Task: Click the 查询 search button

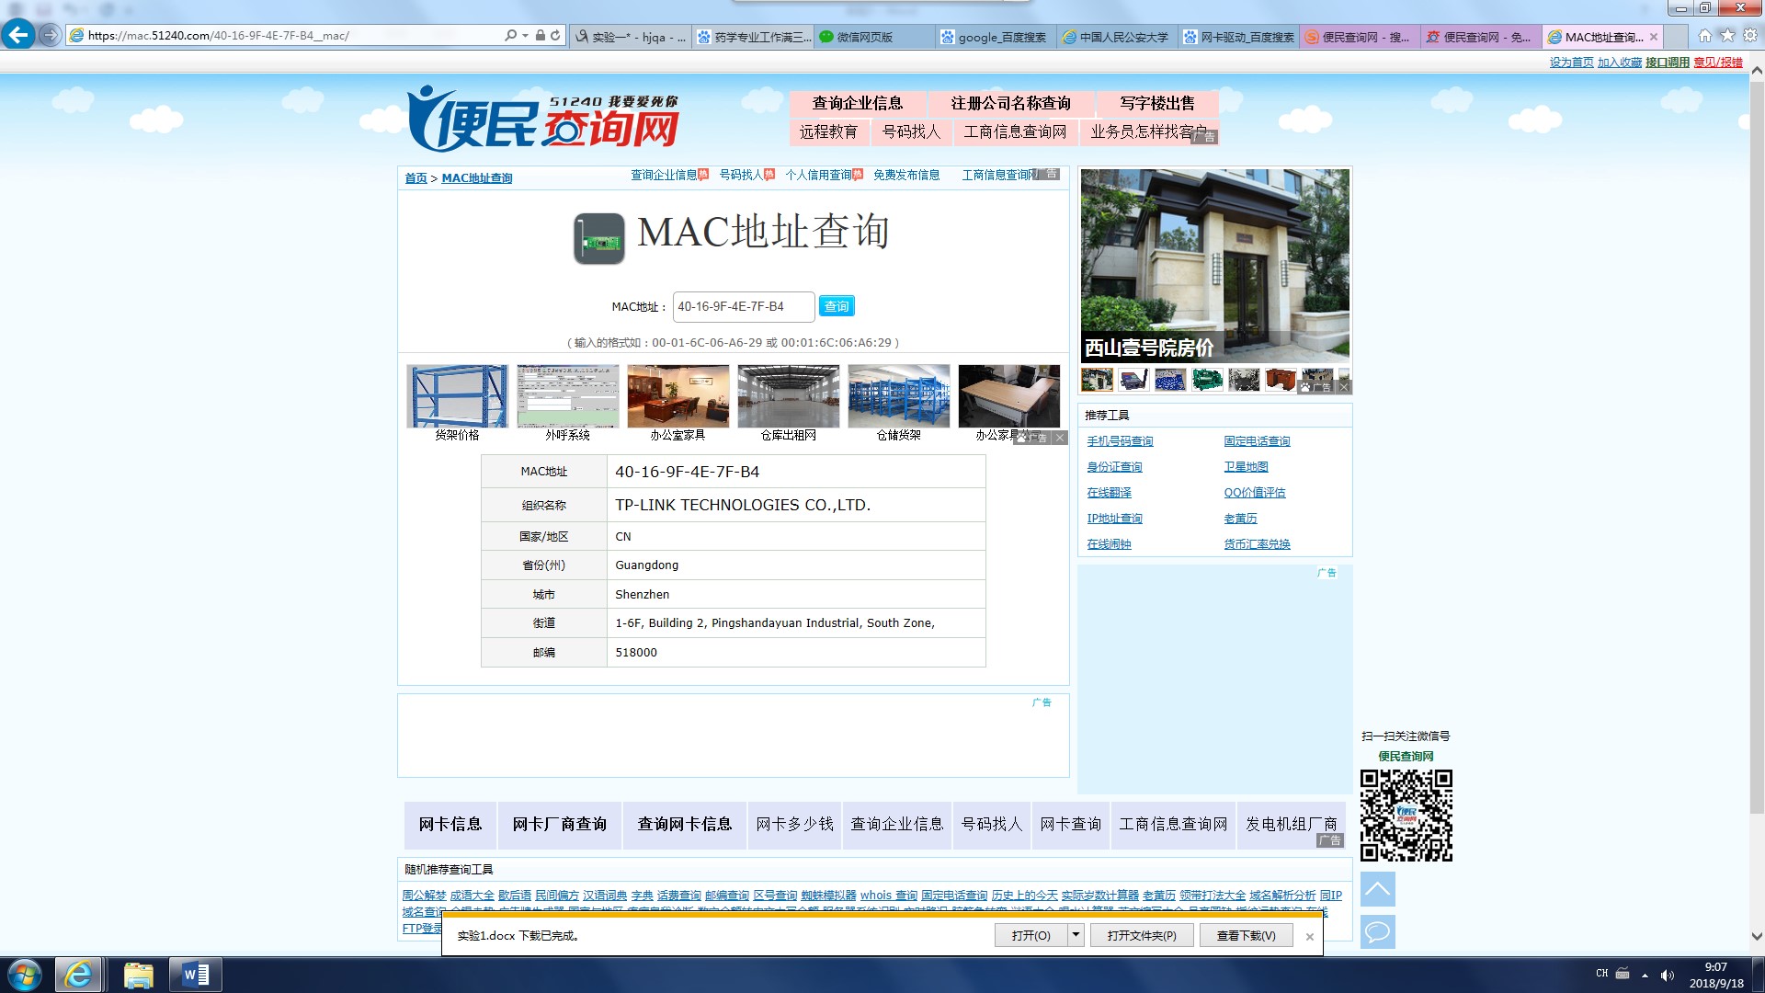Action: pos(836,306)
